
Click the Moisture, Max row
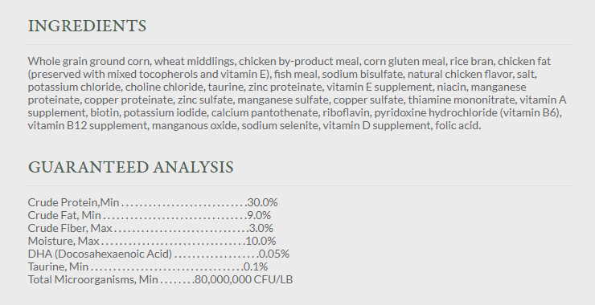(152, 241)
